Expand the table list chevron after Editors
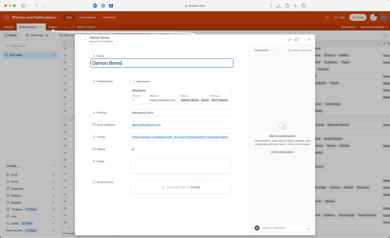Image resolution: width=390 pixels, height=238 pixels. (x=65, y=27)
